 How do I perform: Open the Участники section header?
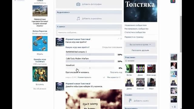coord(140,57)
